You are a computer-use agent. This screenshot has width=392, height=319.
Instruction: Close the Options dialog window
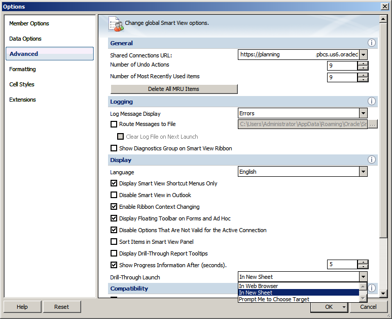click(384, 7)
